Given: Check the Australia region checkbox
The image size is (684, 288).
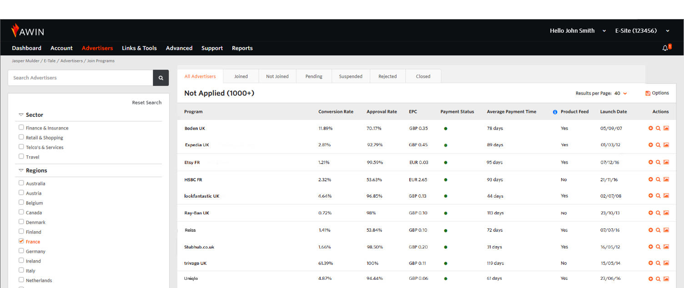Looking at the screenshot, I should coord(21,183).
